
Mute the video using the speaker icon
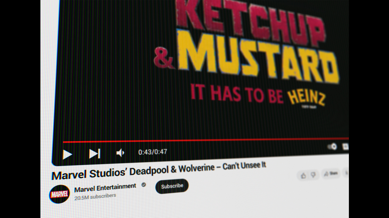click(120, 153)
